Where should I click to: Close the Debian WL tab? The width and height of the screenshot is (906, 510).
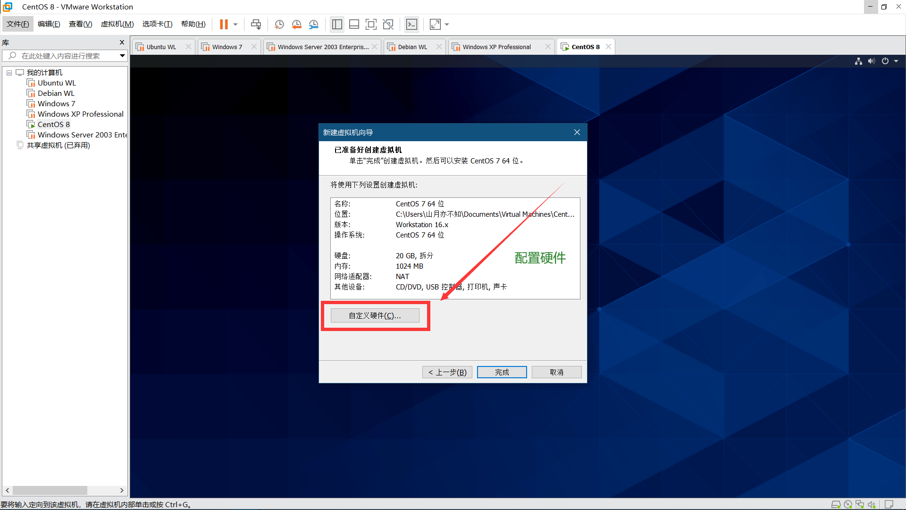[x=439, y=46]
